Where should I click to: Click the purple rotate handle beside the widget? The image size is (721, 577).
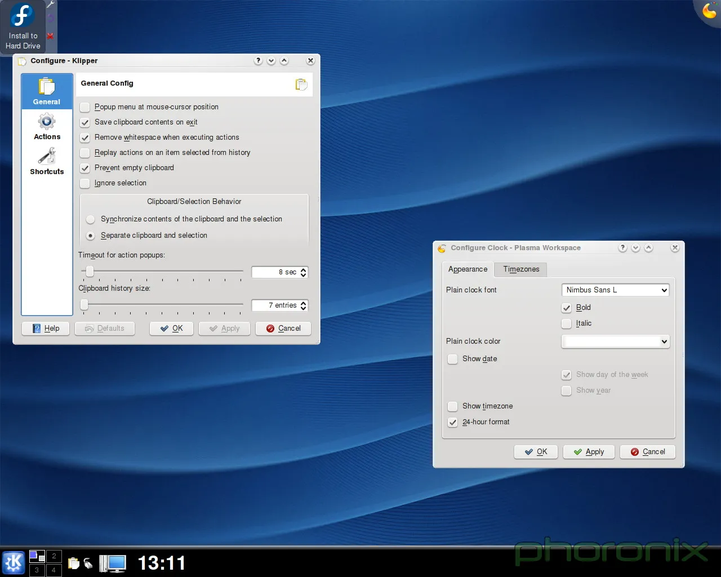(50, 18)
